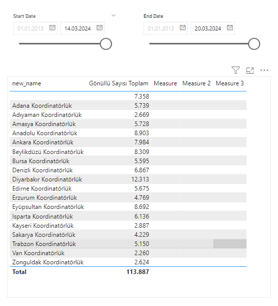The image size is (278, 306).
Task: Click Start Date slider handle
Action: pos(106,44)
